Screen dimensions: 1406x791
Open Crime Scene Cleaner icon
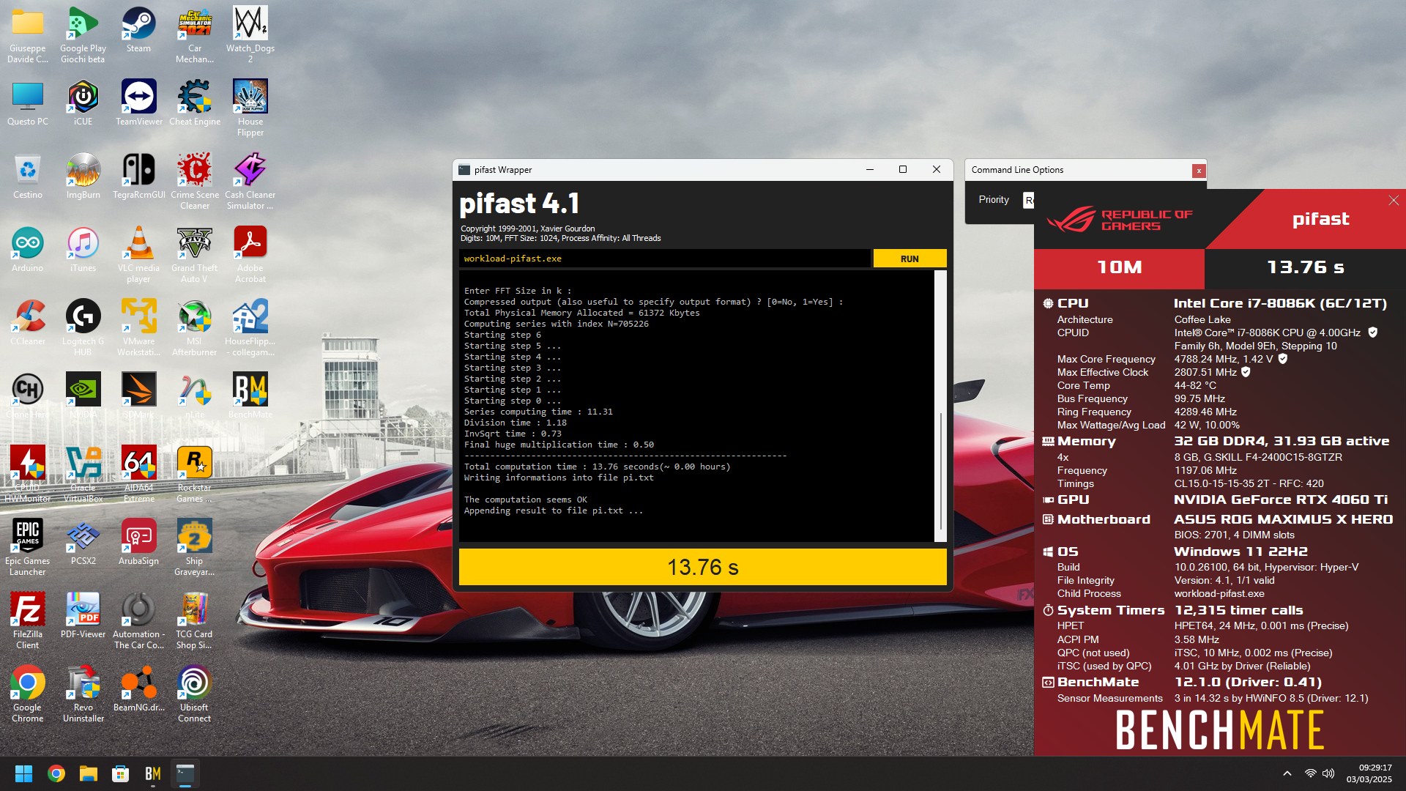(x=195, y=182)
